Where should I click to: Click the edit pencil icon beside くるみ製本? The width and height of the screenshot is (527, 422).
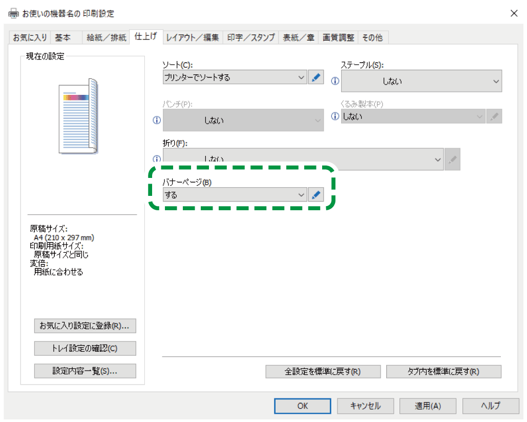pyautogui.click(x=494, y=116)
